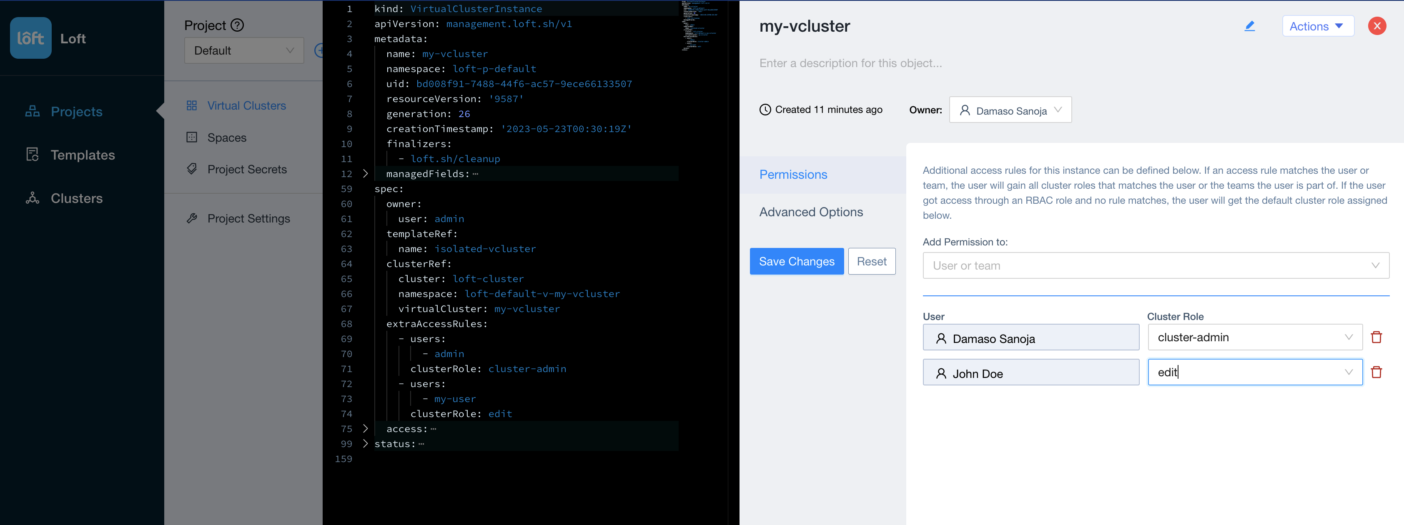This screenshot has height=525, width=1404.
Task: Click the Project help question mark icon
Action: pos(236,25)
